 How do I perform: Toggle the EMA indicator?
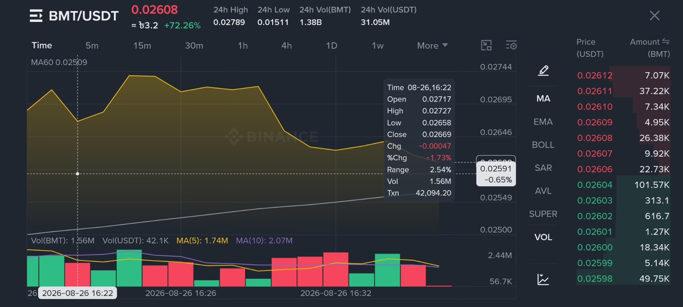tap(543, 122)
